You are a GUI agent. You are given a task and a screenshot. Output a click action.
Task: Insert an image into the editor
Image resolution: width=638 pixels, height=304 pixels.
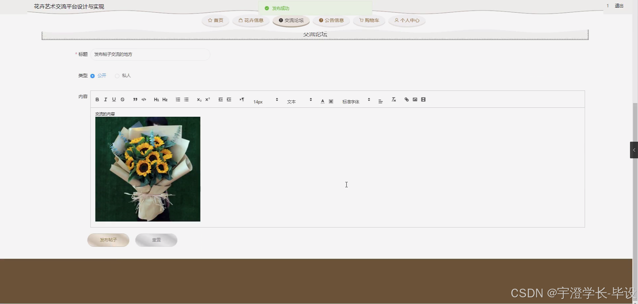(x=415, y=99)
